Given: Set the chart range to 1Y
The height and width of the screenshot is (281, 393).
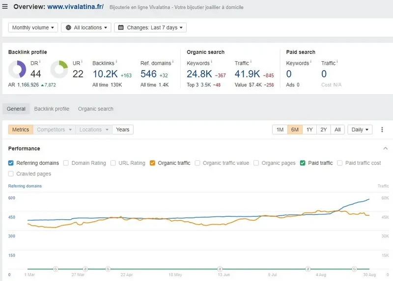Looking at the screenshot, I should click(309, 129).
